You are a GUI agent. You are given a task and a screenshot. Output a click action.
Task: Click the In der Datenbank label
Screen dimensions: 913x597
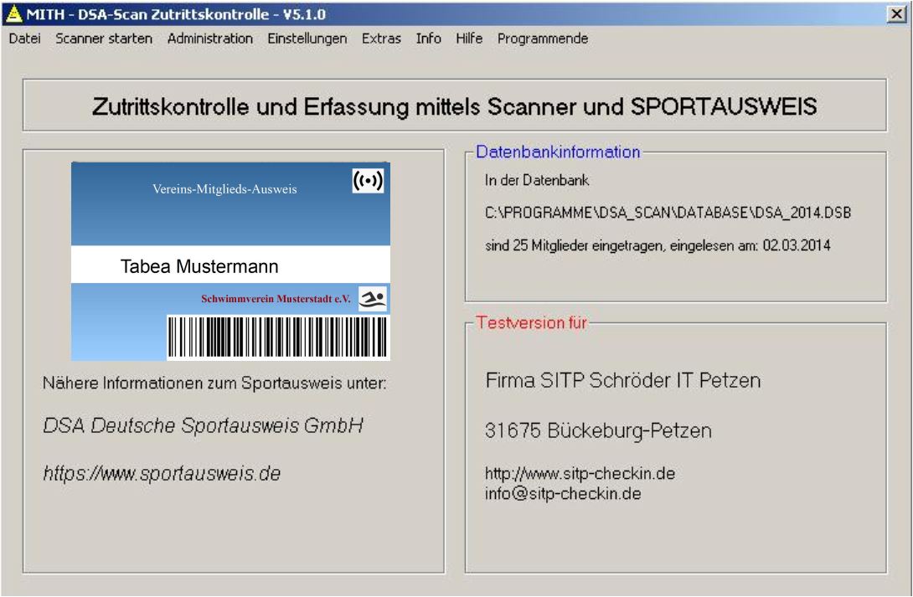click(537, 180)
